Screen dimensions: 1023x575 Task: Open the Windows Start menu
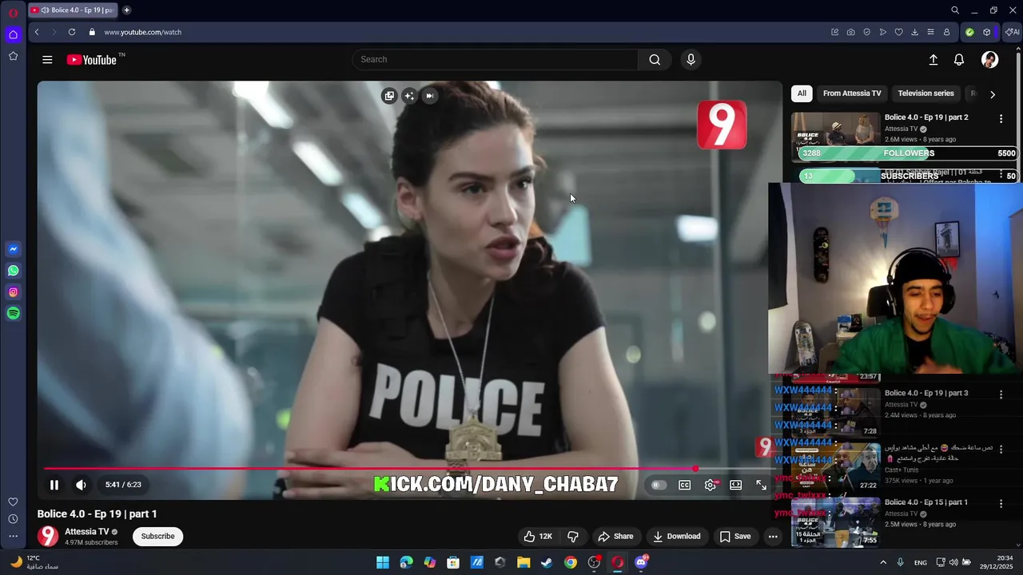point(383,562)
